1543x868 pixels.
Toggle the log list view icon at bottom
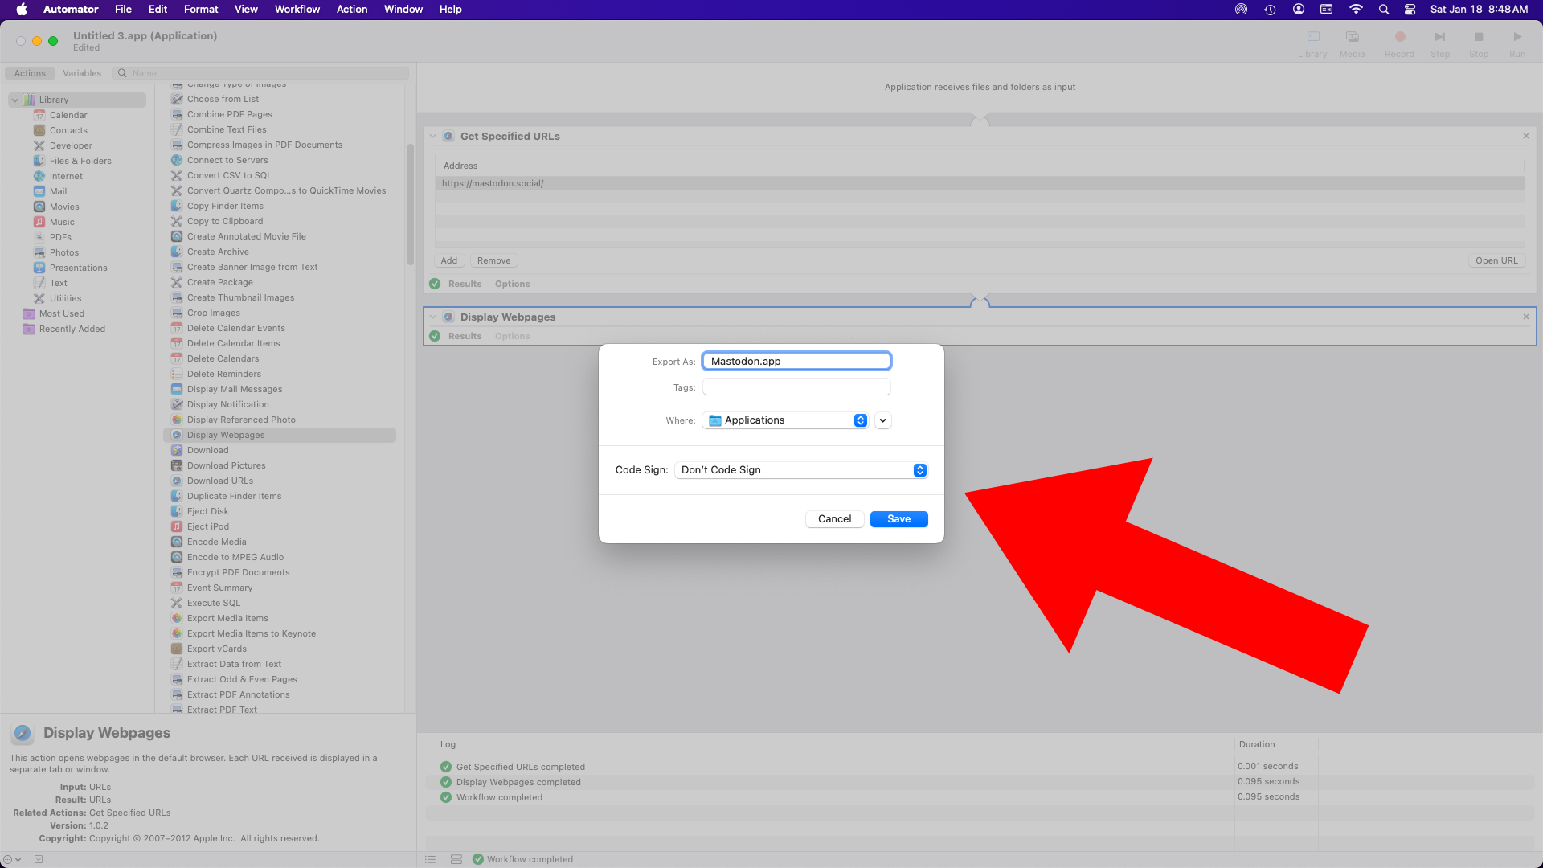(431, 859)
